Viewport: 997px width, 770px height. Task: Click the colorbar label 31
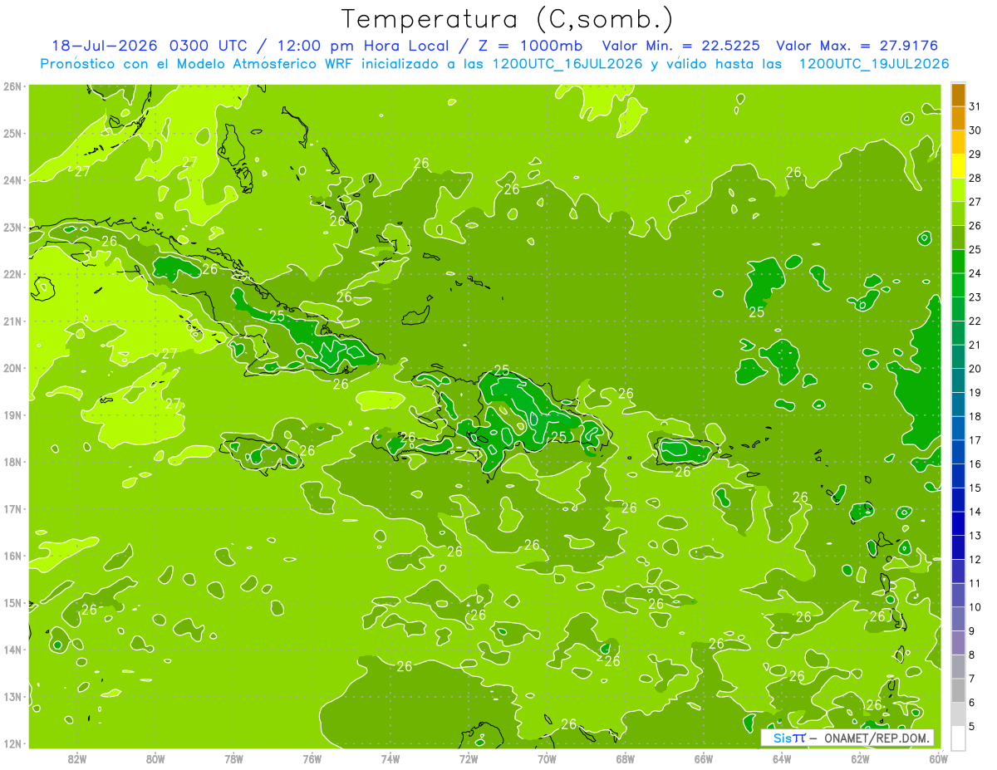point(975,106)
